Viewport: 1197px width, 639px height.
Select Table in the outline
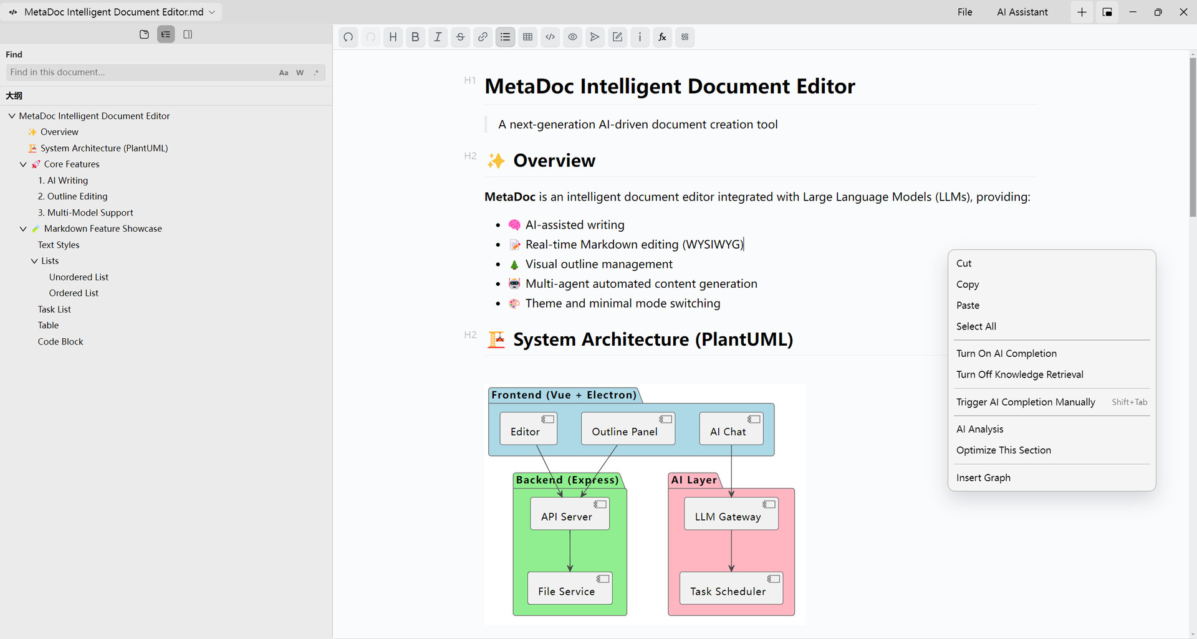48,326
